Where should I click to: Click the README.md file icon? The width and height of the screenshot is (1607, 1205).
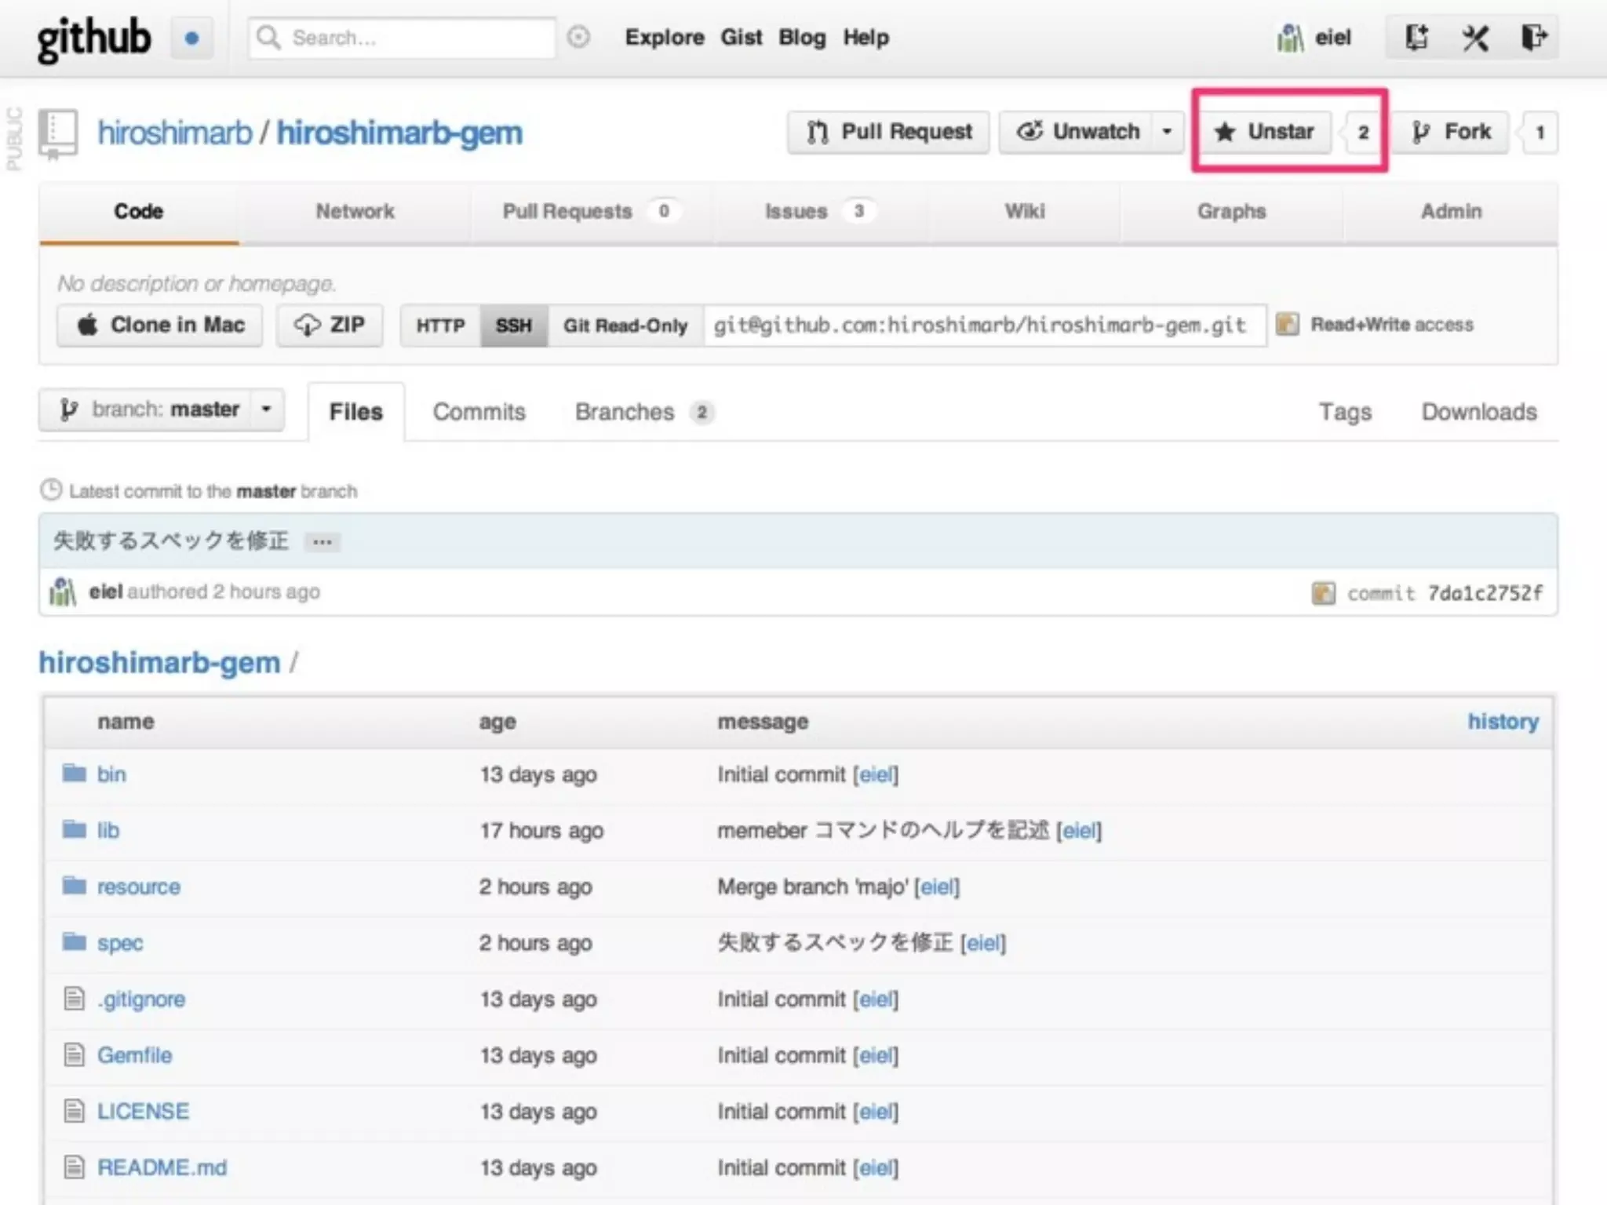[x=74, y=1167]
